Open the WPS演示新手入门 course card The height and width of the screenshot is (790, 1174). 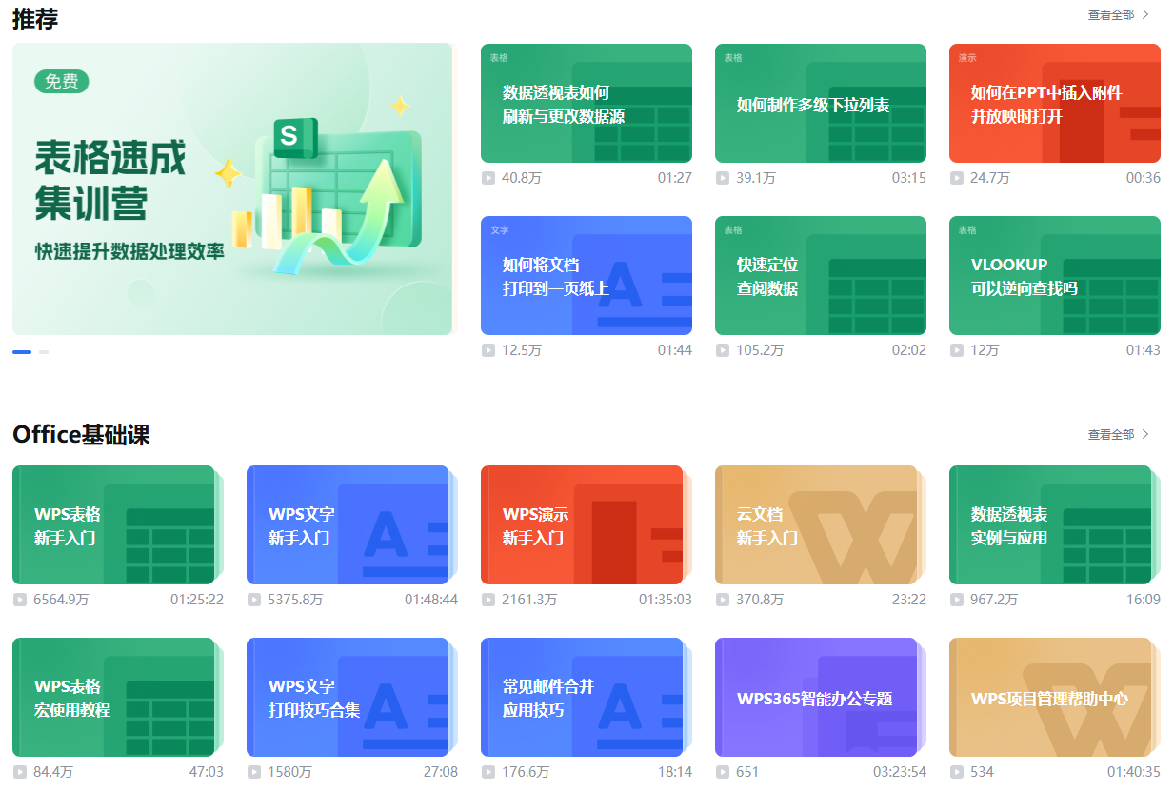pyautogui.click(x=582, y=525)
